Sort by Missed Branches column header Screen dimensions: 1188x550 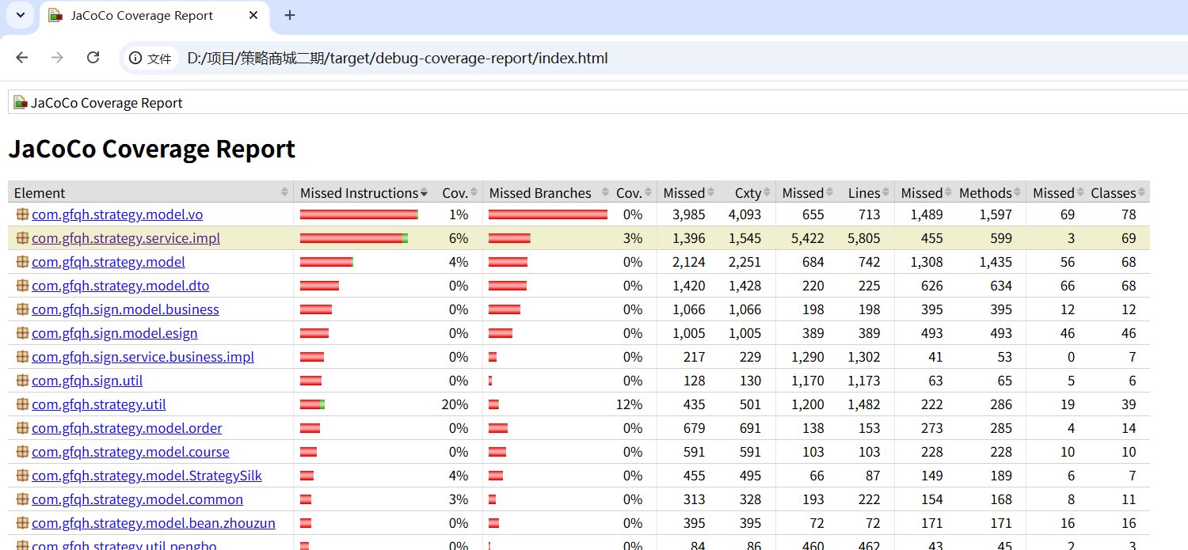click(546, 192)
